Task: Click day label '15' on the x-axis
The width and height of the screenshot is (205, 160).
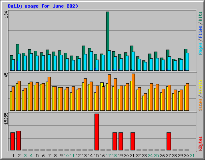Action: click(x=96, y=156)
